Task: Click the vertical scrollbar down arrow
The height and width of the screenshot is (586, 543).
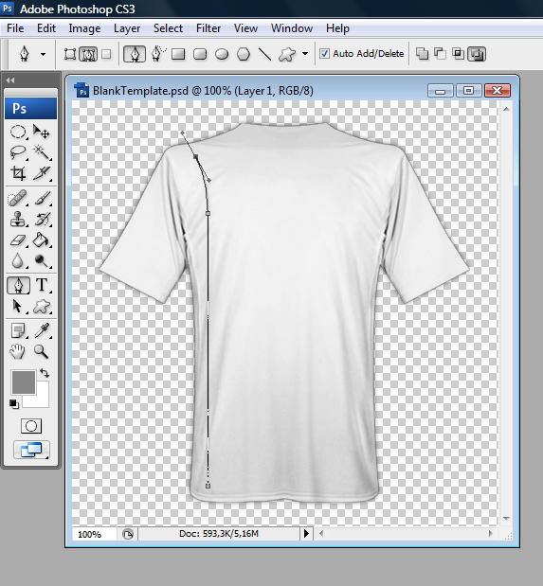Action: (x=506, y=519)
